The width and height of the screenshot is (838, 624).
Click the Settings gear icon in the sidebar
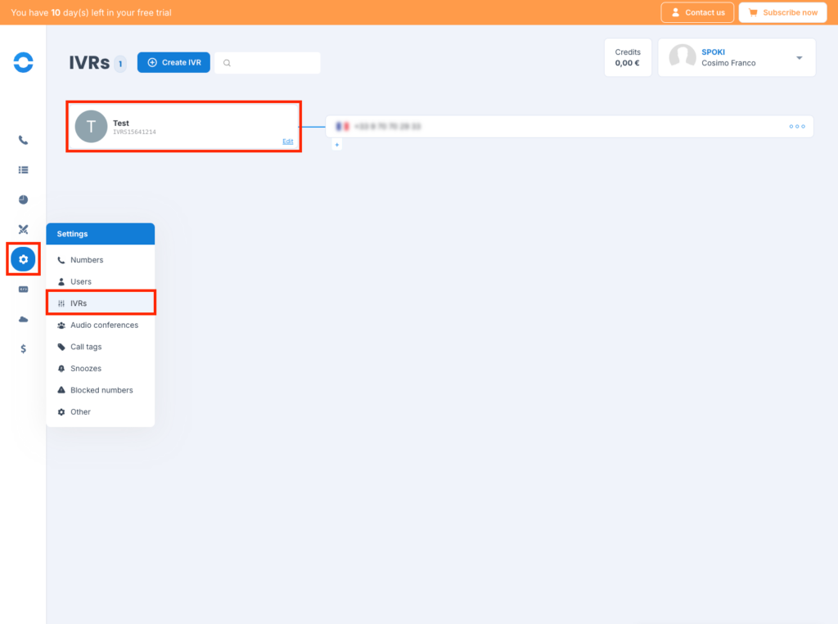coord(23,259)
